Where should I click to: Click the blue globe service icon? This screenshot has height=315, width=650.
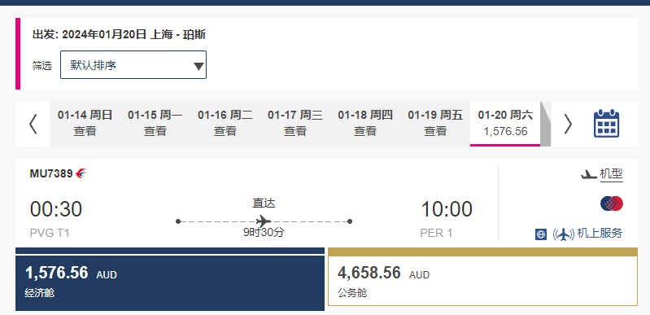coord(541,234)
